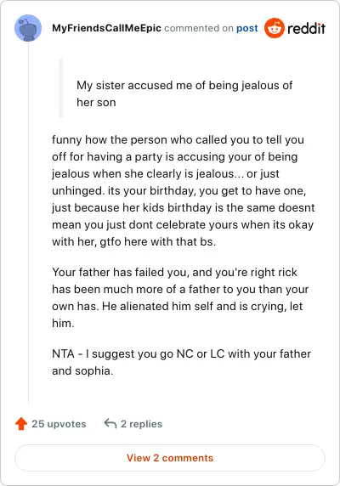Click the gray blockquote bar beside quote

pos(61,88)
